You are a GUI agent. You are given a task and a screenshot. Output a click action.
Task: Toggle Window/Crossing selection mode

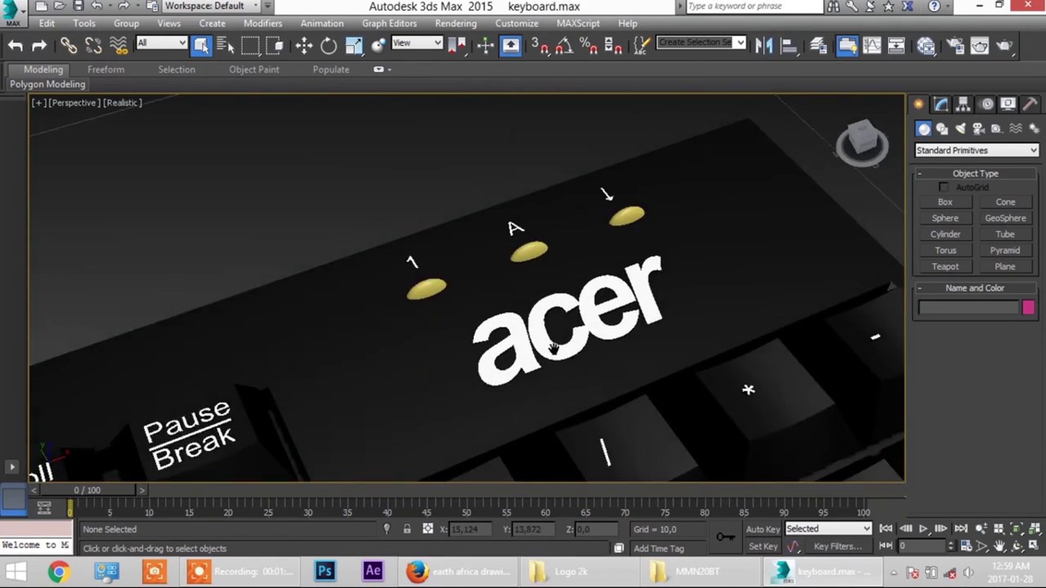tap(275, 46)
